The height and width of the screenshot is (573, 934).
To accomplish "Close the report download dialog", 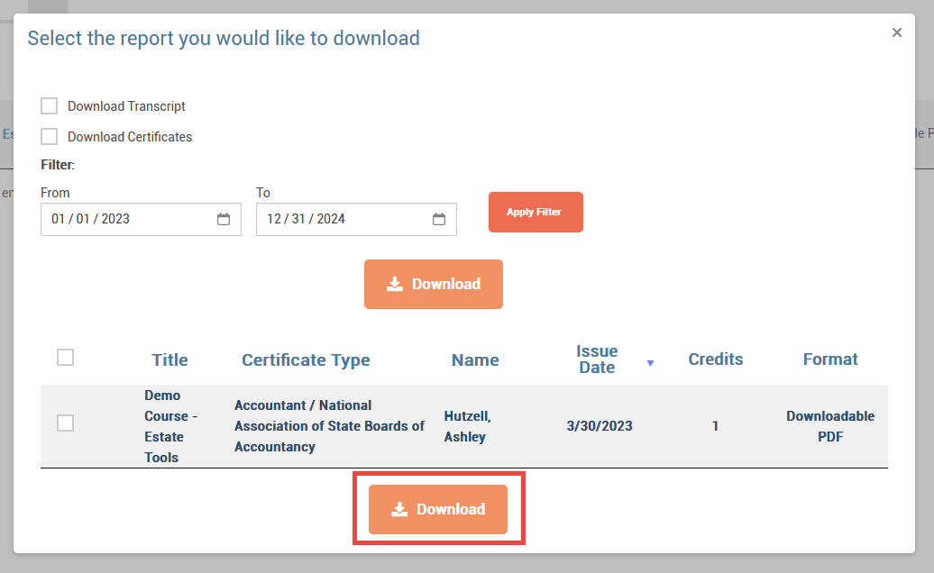I will (896, 32).
